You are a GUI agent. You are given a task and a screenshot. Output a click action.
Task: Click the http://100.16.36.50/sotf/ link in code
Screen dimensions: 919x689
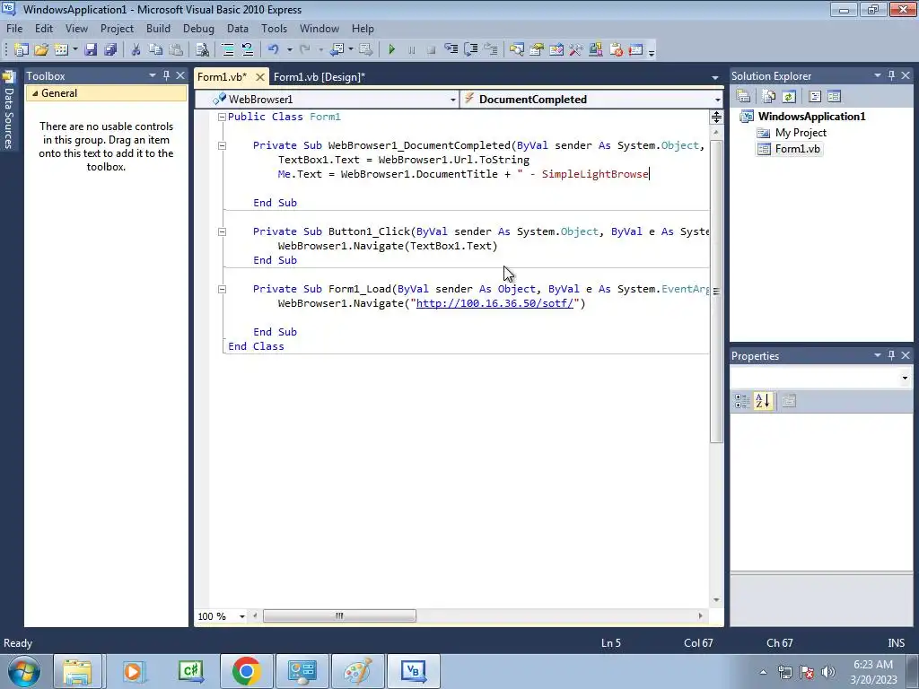[x=495, y=303]
